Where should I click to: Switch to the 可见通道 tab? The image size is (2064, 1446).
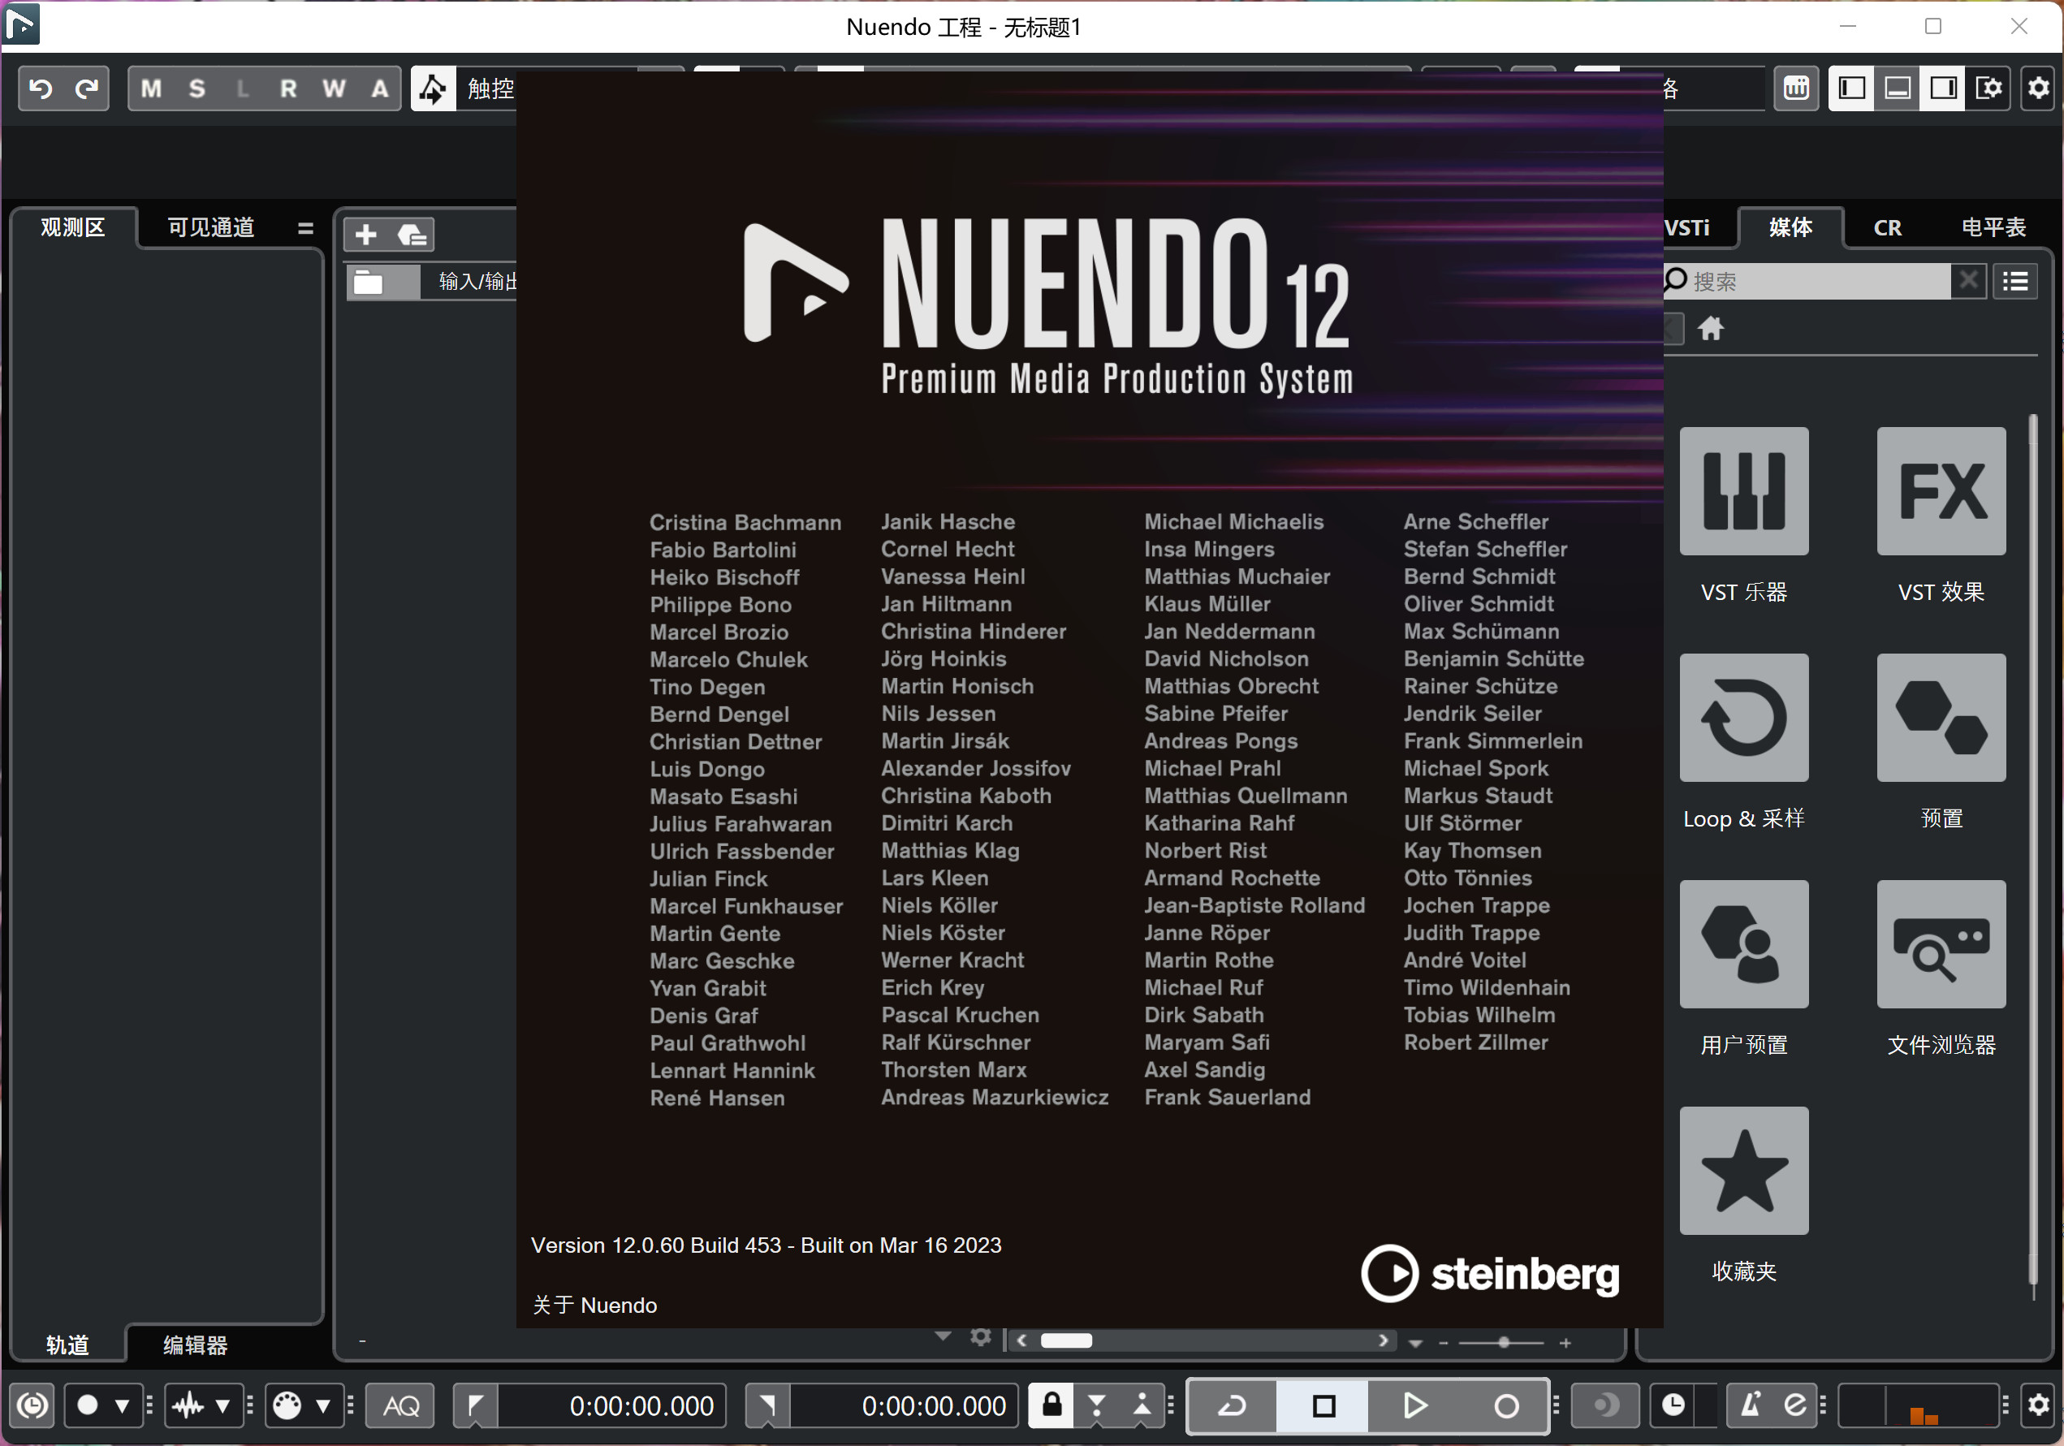pos(211,227)
